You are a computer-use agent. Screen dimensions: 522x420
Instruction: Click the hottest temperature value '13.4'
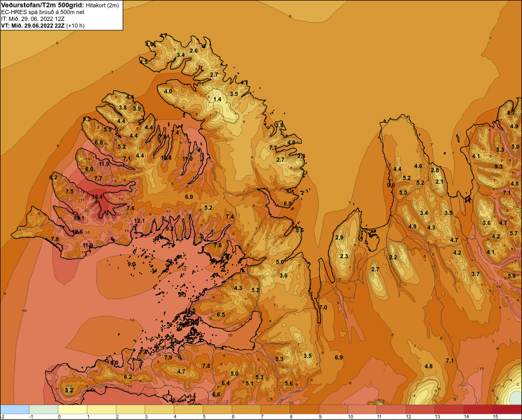click(x=97, y=197)
